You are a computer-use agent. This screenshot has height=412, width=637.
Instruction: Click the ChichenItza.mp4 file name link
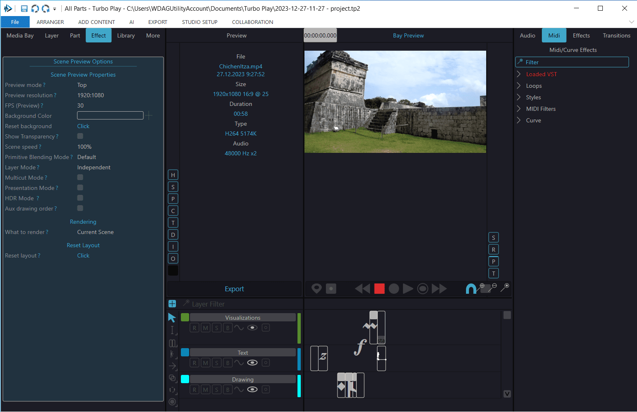tap(241, 66)
